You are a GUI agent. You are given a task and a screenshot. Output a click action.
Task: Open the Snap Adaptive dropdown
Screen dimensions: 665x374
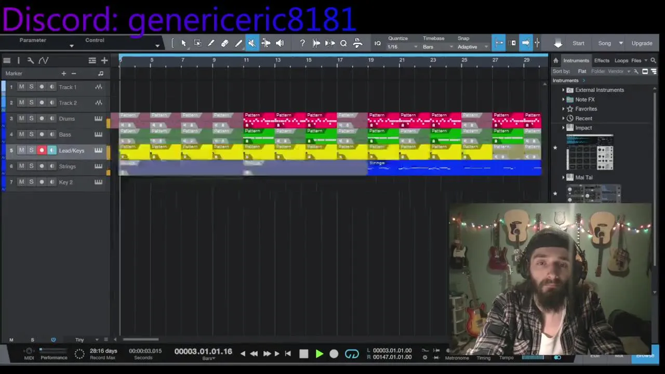tap(473, 47)
